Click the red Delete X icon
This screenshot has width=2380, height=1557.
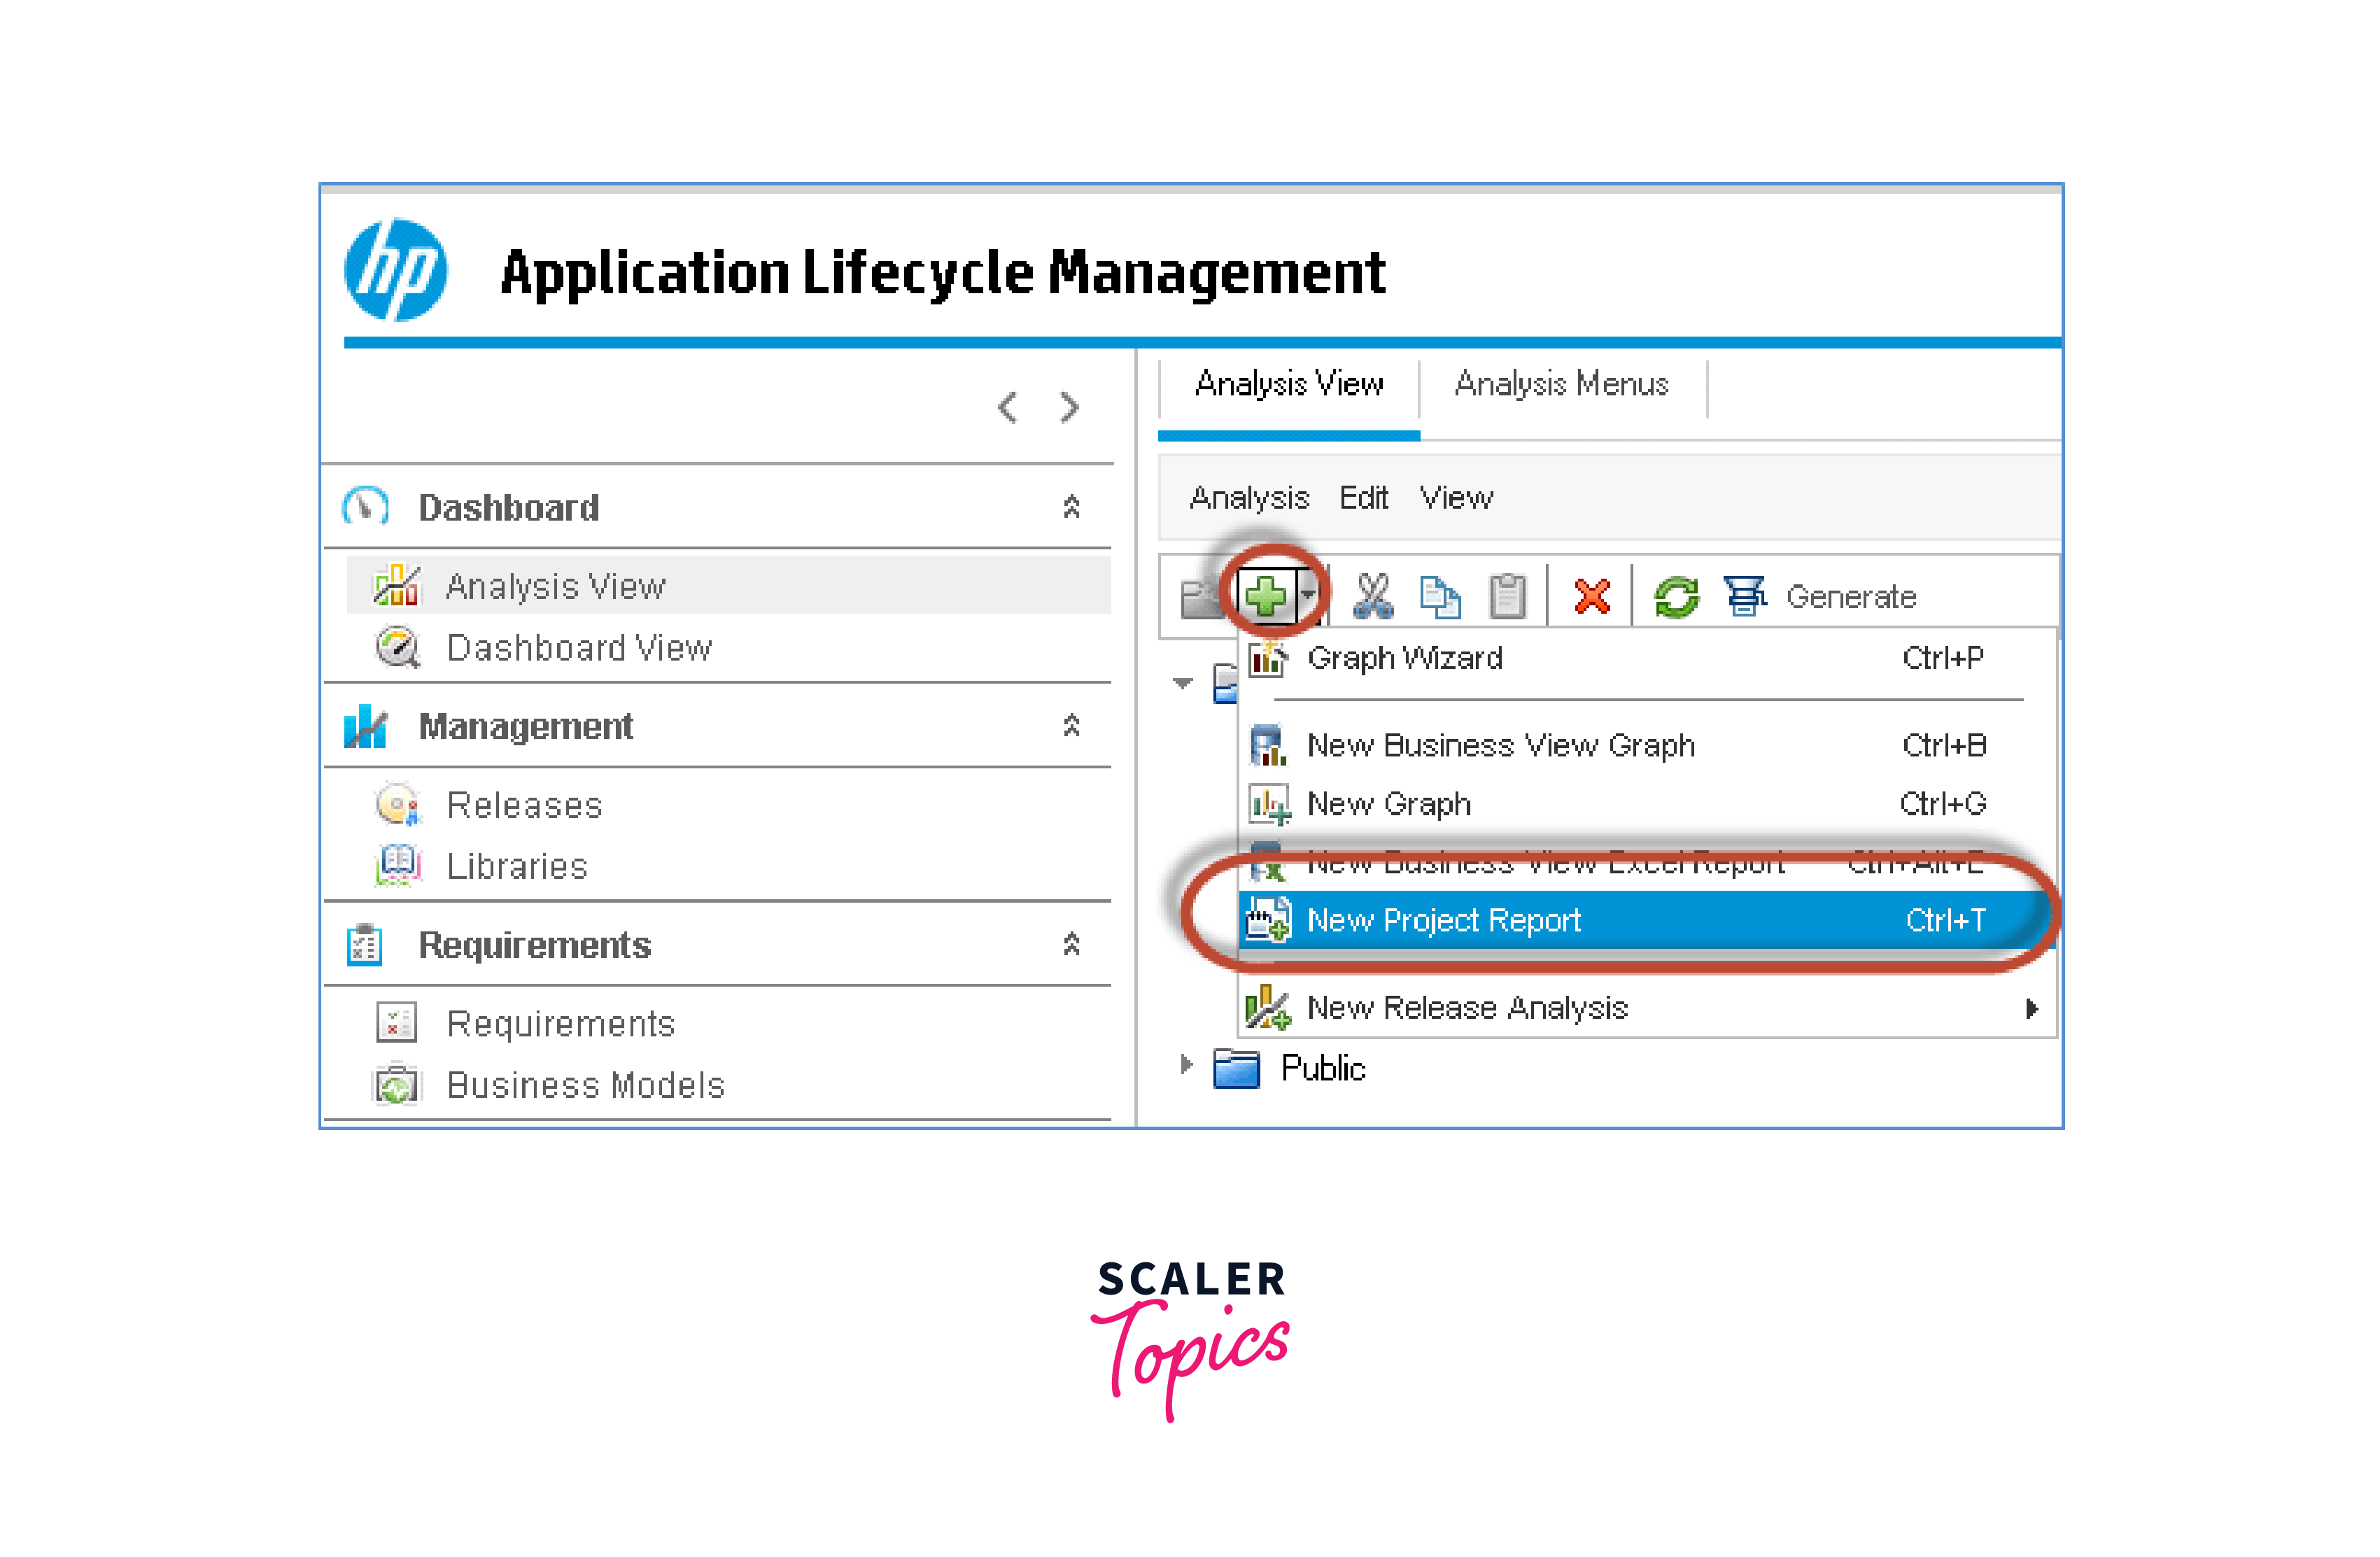[1591, 596]
